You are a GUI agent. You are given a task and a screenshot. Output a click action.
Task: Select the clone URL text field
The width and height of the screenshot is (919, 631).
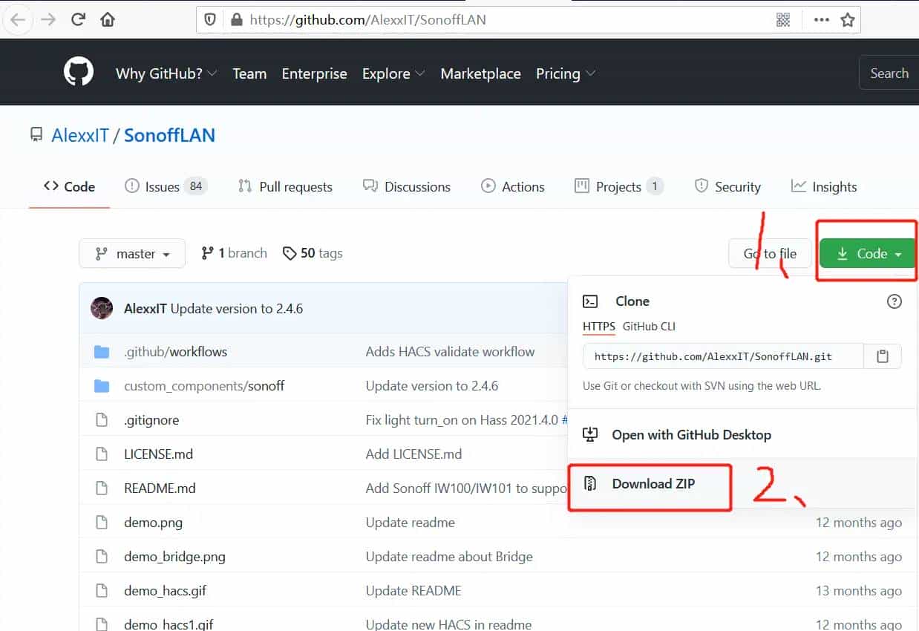point(723,356)
